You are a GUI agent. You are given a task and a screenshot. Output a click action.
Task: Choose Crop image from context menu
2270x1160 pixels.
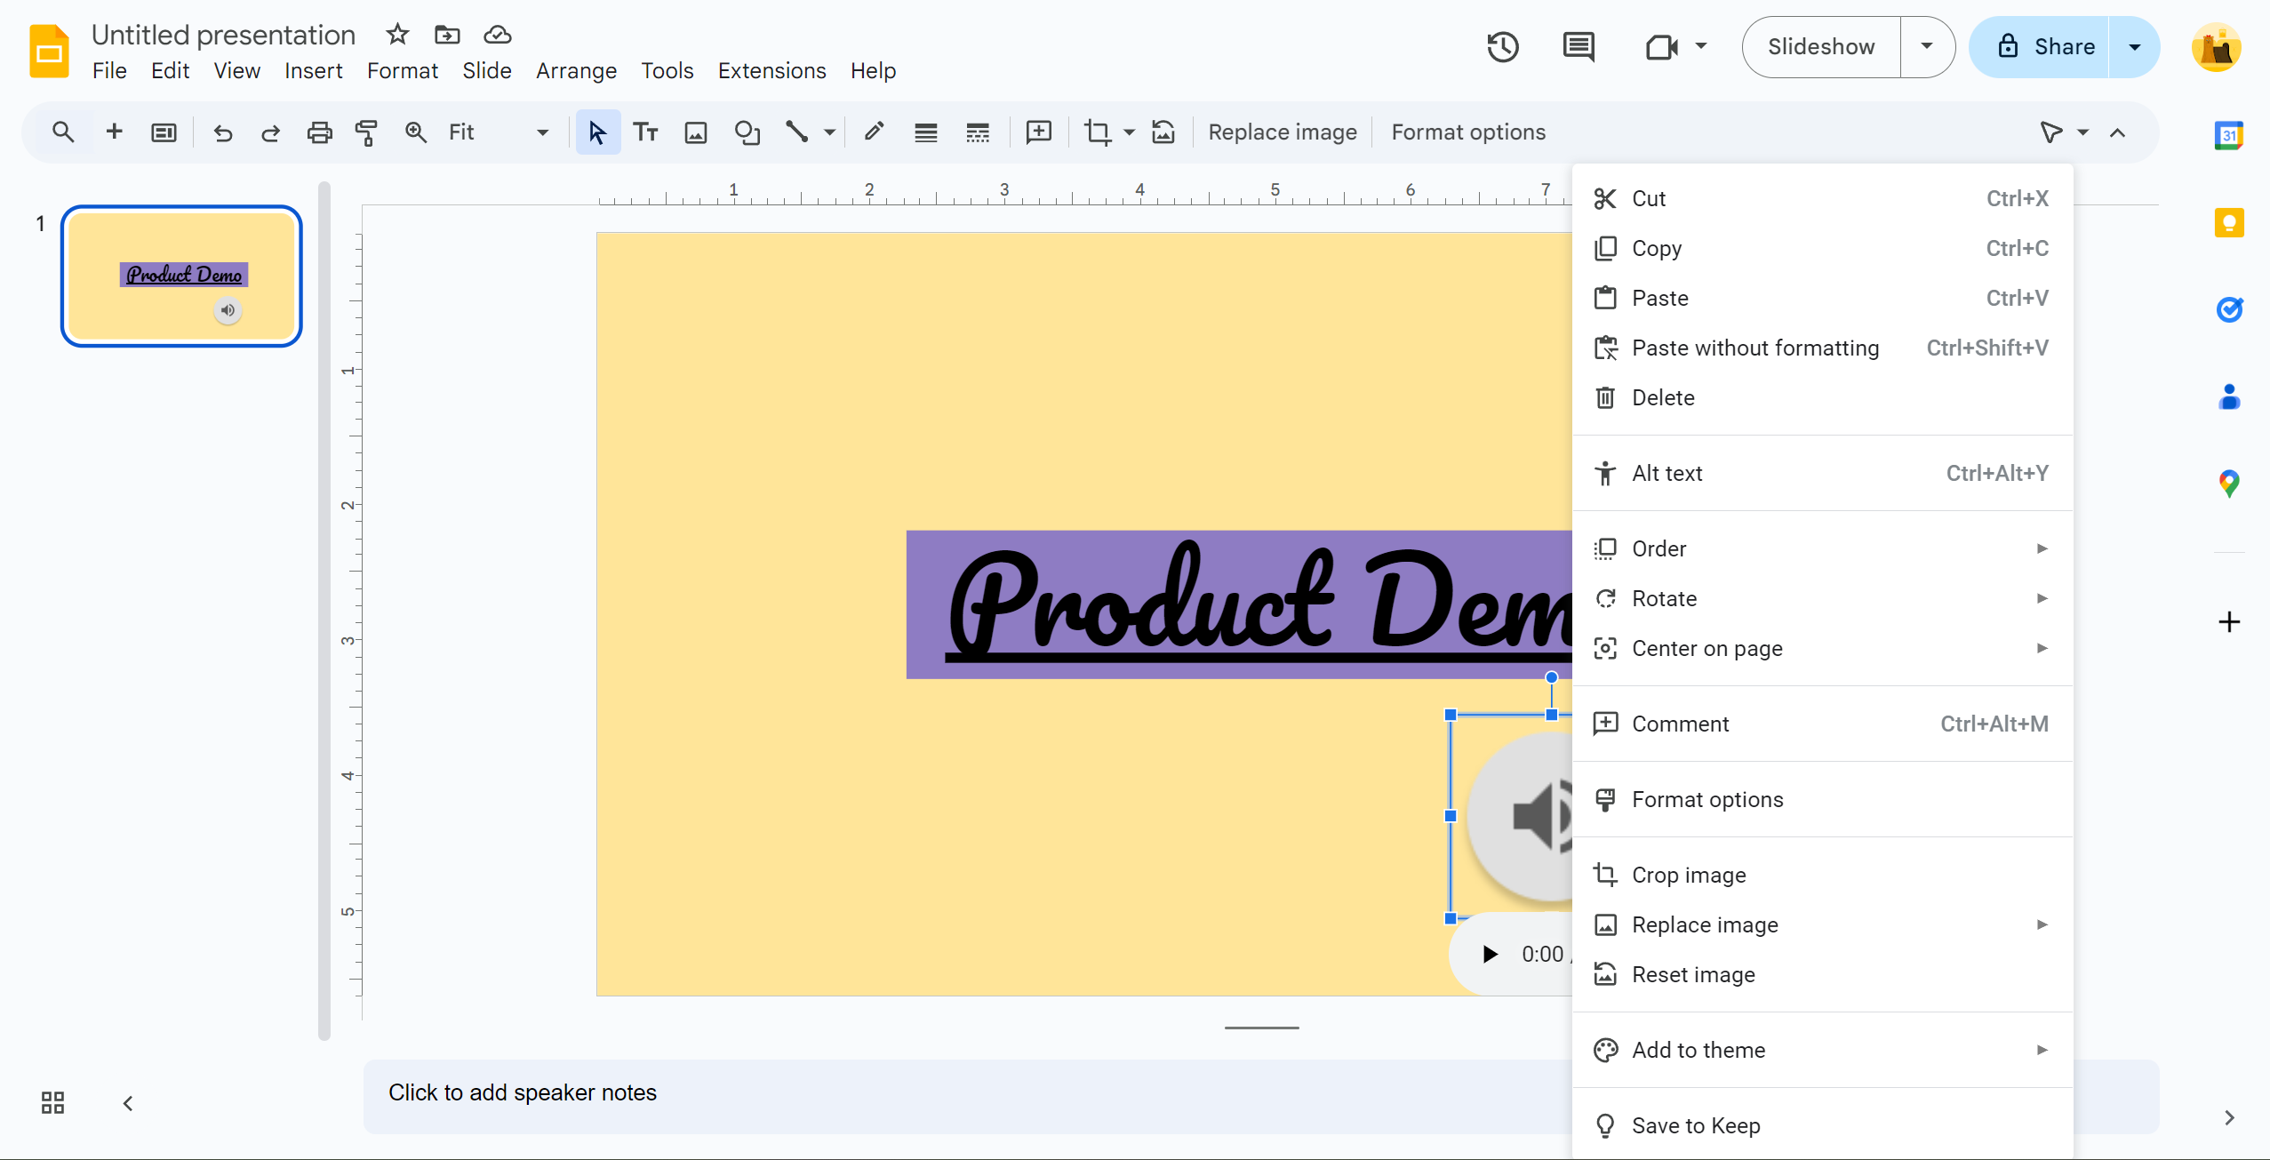tap(1822, 875)
